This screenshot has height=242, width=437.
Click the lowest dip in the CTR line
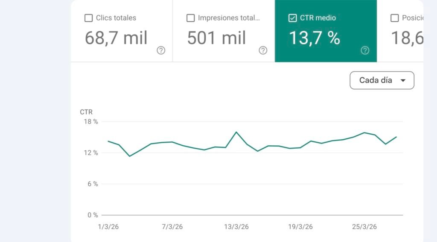130,156
